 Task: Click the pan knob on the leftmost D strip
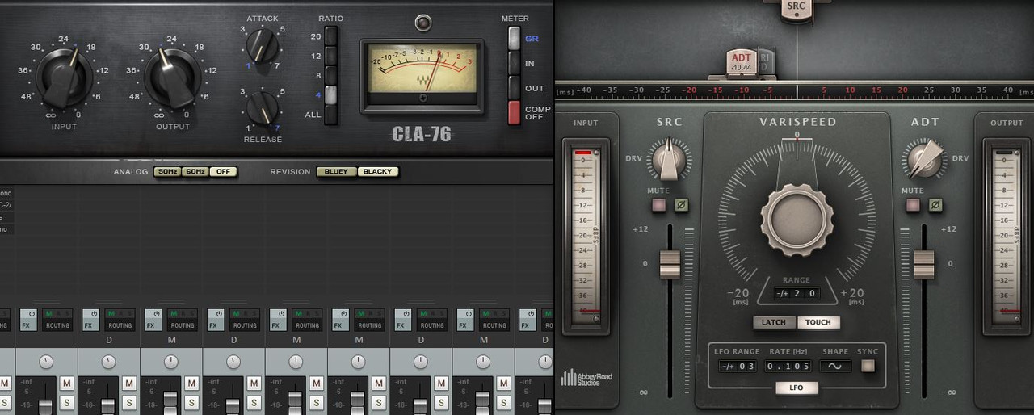[x=108, y=362]
